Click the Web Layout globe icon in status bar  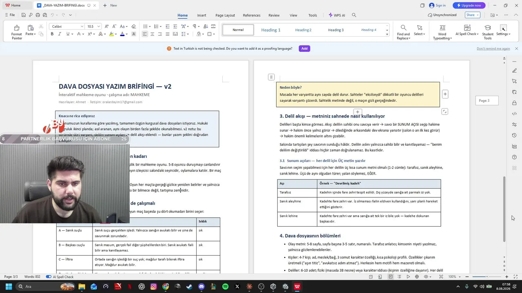[x=417, y=277]
